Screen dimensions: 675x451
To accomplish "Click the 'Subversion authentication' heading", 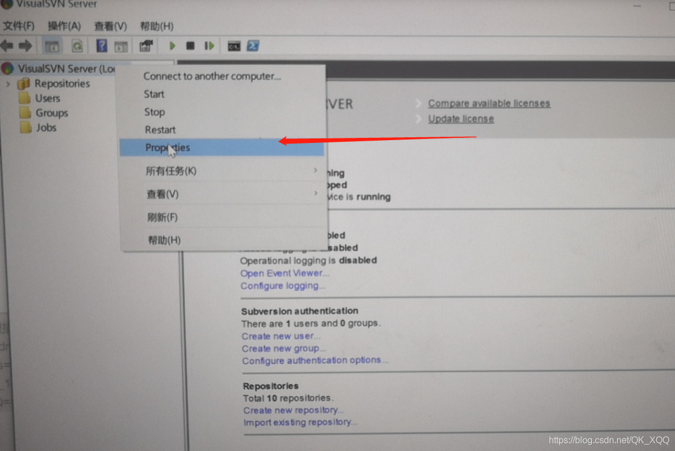I will tap(299, 311).
